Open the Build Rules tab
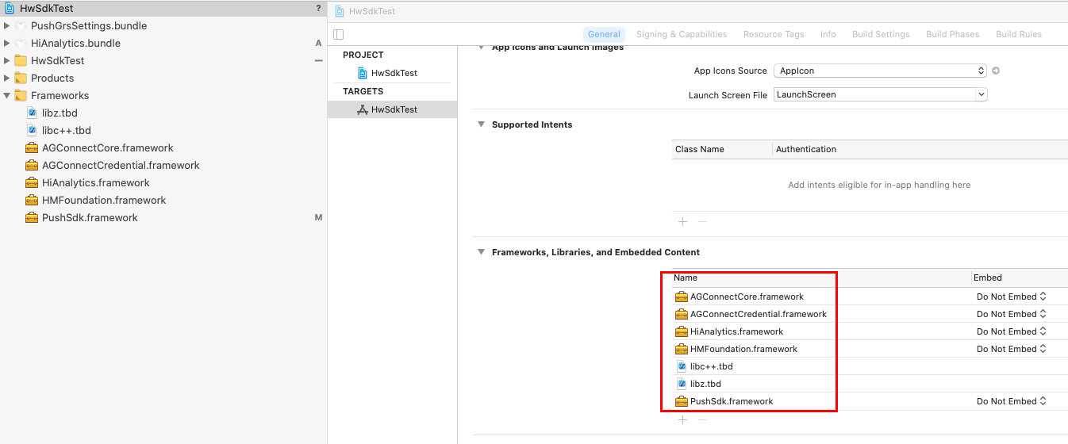 click(x=1019, y=34)
